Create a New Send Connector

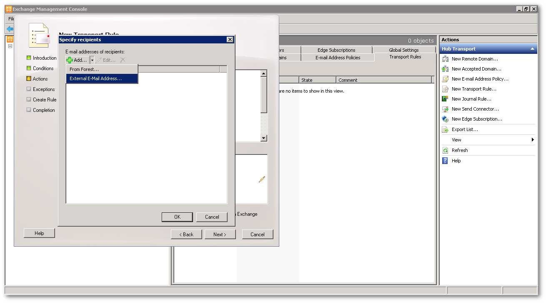[x=475, y=109]
